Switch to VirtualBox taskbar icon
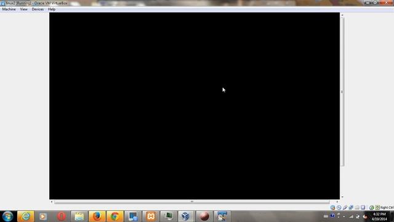394x222 pixels. (x=186, y=216)
